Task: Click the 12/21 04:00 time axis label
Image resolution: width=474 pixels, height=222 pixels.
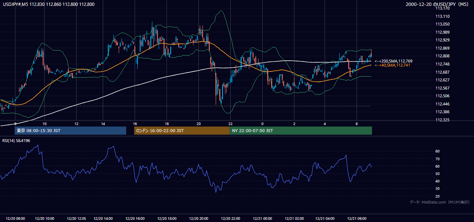Action: pyautogui.click(x=325, y=219)
